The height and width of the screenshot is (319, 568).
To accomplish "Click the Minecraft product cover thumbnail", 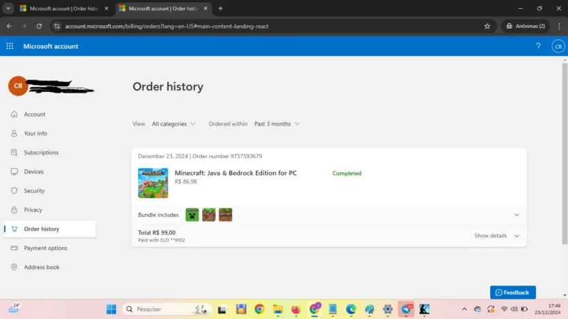I will pyautogui.click(x=153, y=183).
